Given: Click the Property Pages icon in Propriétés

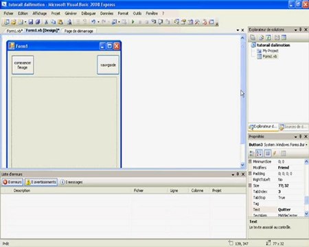Looking at the screenshot, I should click(x=283, y=153).
